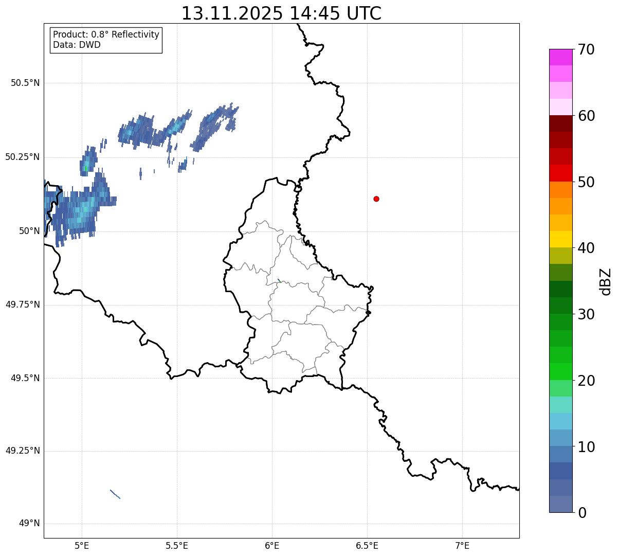Pick the slate-blue swatch at bottom of colorbar
The width and height of the screenshot is (618, 556).
[560, 504]
